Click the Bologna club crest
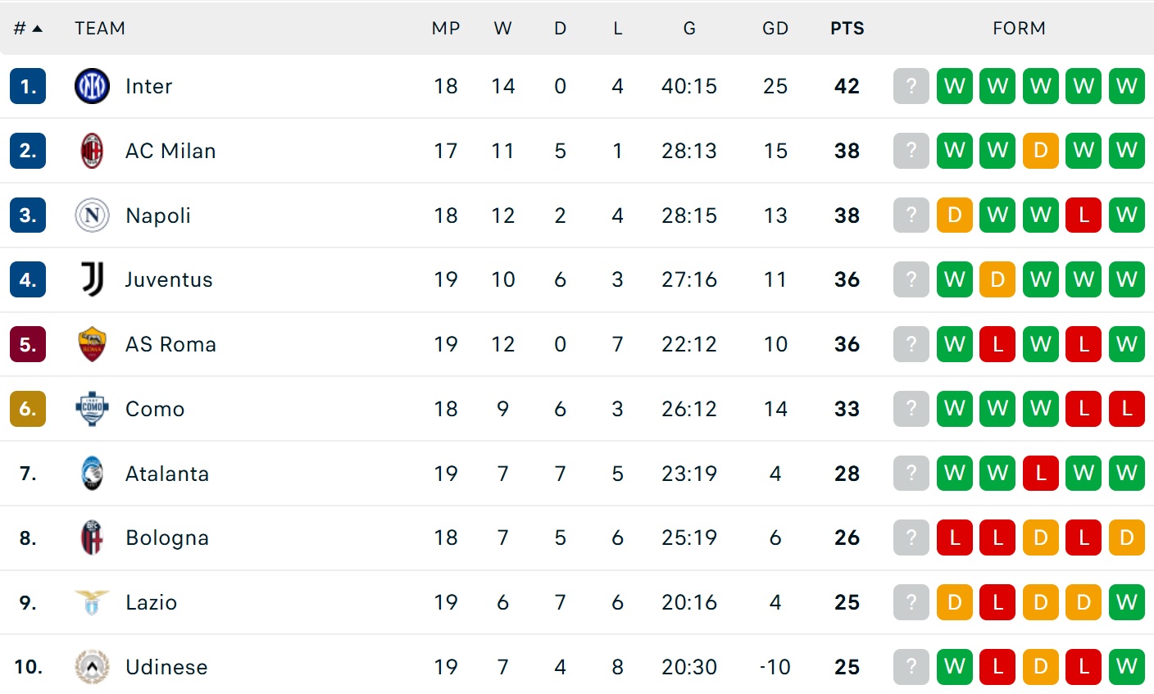This screenshot has width=1154, height=694. [92, 538]
